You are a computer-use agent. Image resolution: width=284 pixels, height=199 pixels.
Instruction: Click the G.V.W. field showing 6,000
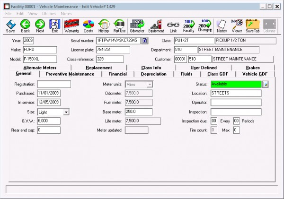[49, 121]
